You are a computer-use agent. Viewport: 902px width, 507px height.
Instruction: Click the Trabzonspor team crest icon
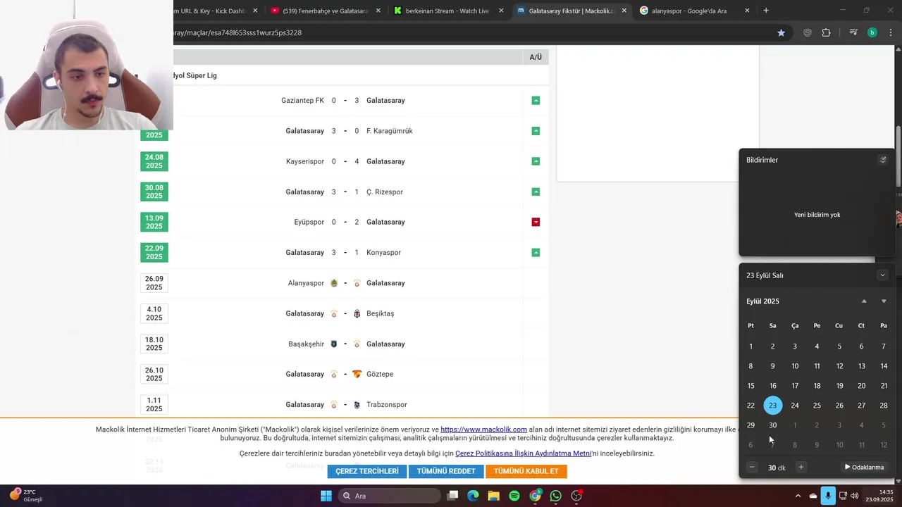pyautogui.click(x=357, y=405)
